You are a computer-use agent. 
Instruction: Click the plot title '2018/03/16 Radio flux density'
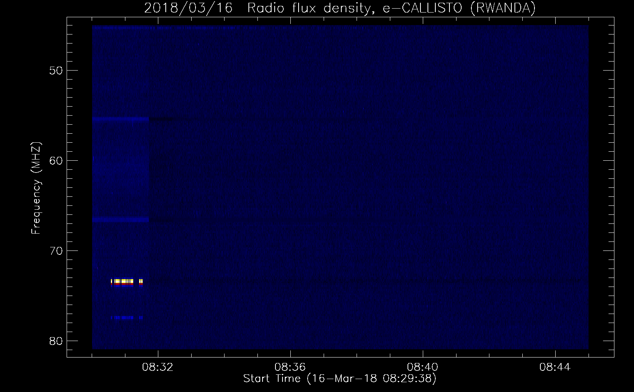tap(340, 8)
